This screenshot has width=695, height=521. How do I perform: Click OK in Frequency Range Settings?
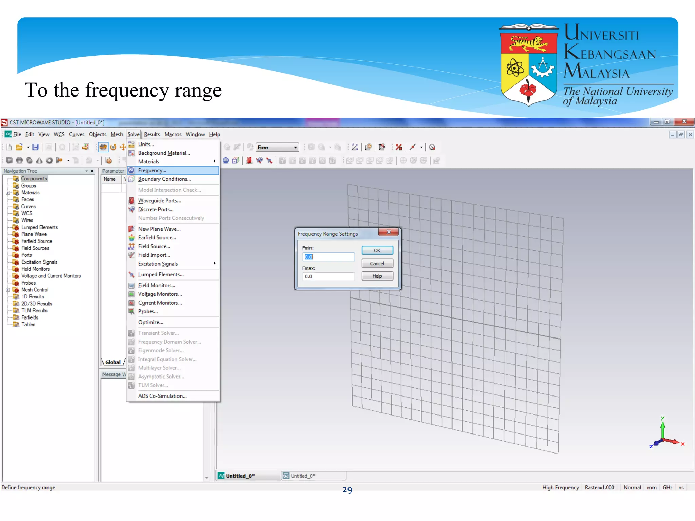pos(377,250)
